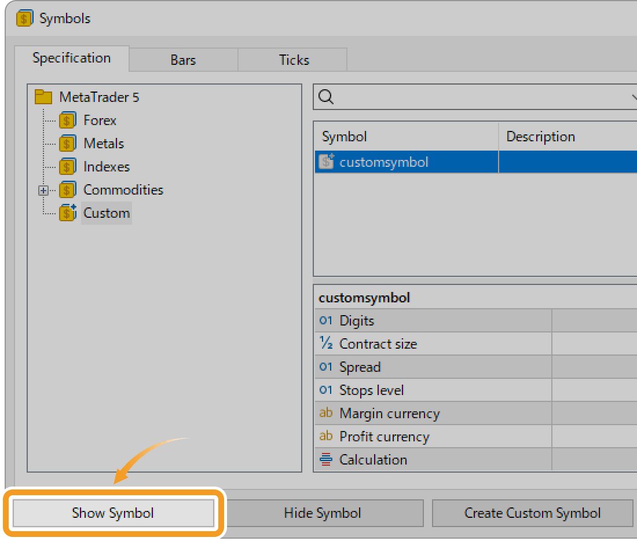Click the Description column header
Screen dimensions: 637x541
coord(568,137)
